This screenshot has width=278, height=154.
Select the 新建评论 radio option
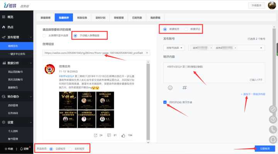(x=186, y=29)
